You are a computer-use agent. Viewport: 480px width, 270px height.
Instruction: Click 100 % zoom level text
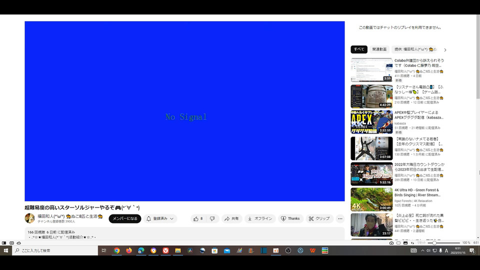coord(466,243)
